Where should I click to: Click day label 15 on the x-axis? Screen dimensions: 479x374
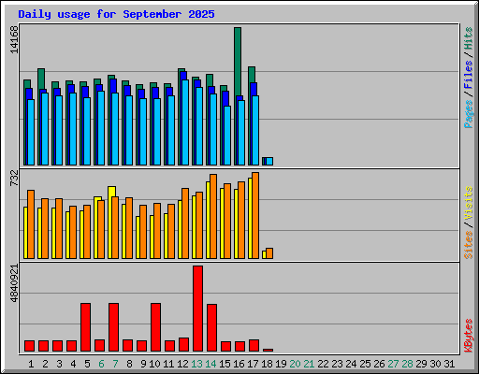[225, 364]
